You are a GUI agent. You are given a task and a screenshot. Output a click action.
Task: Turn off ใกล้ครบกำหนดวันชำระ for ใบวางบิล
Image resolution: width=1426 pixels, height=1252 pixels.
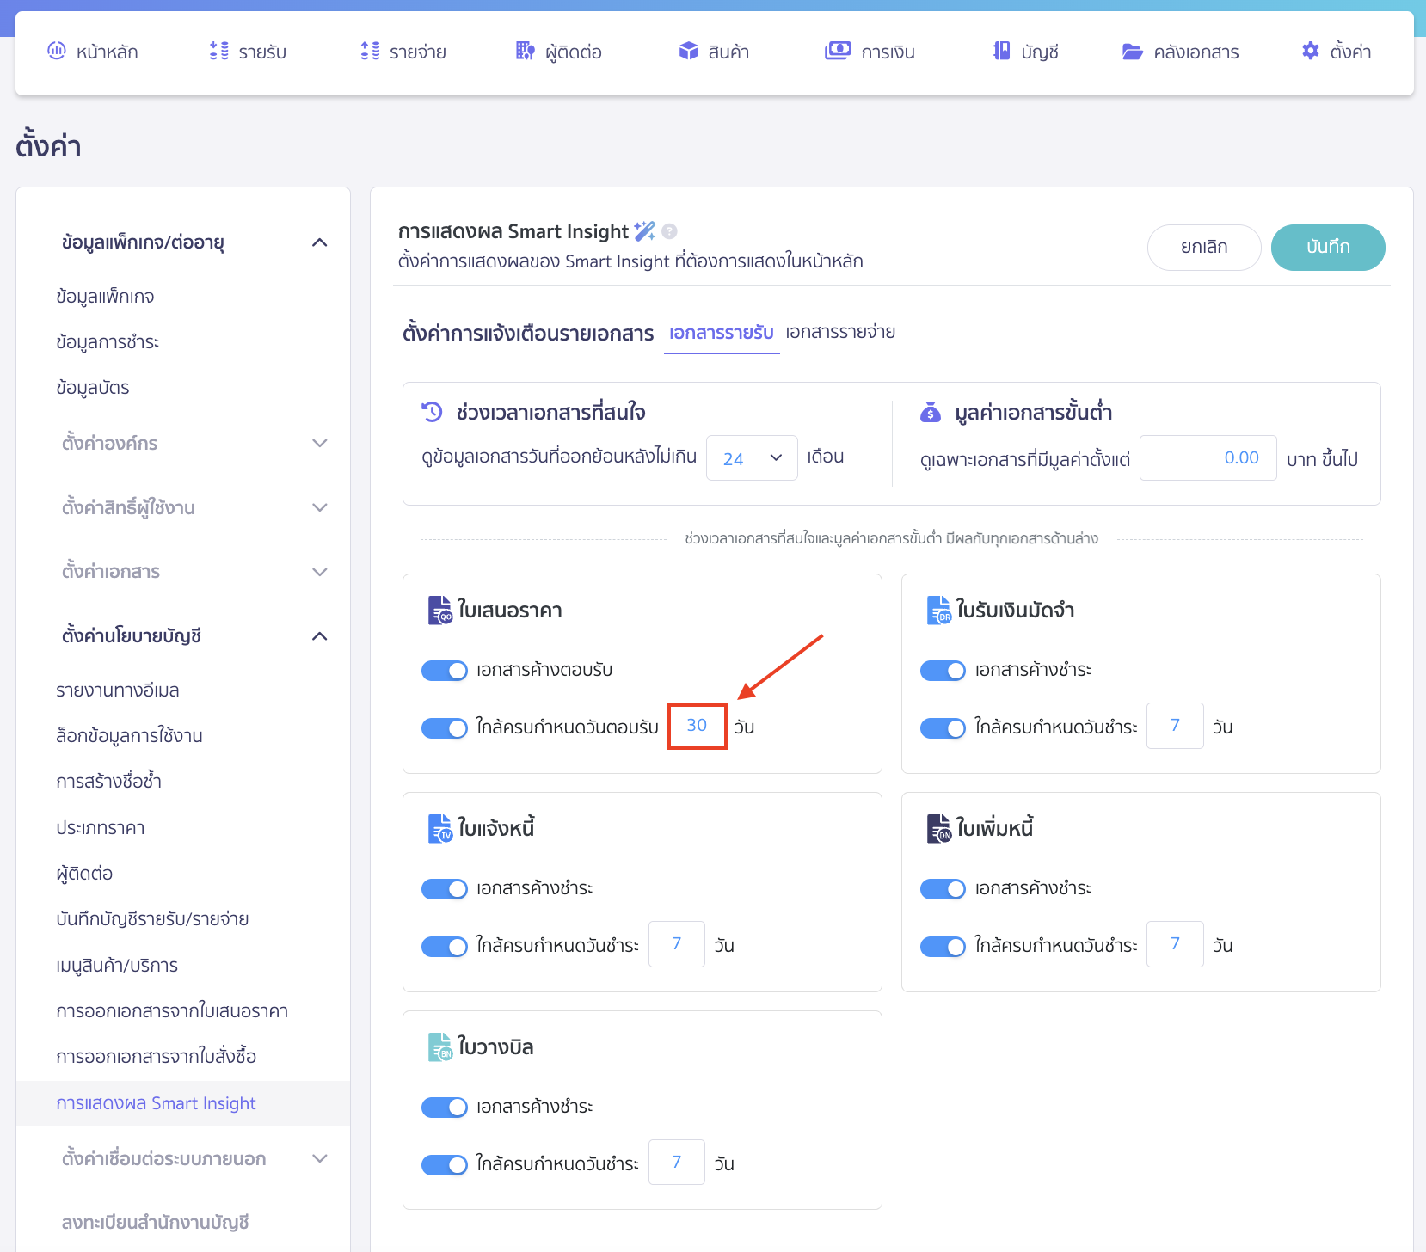click(x=445, y=1164)
